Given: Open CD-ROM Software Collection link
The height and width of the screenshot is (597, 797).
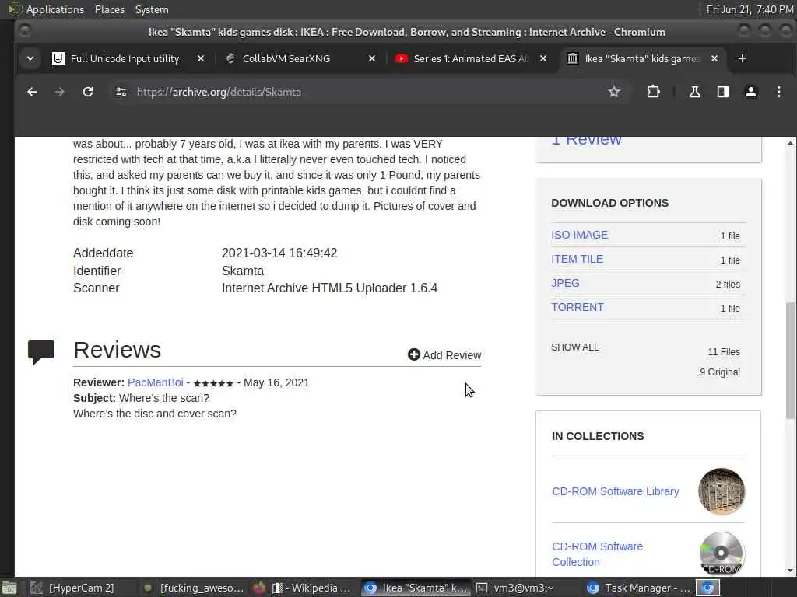Looking at the screenshot, I should [x=597, y=554].
